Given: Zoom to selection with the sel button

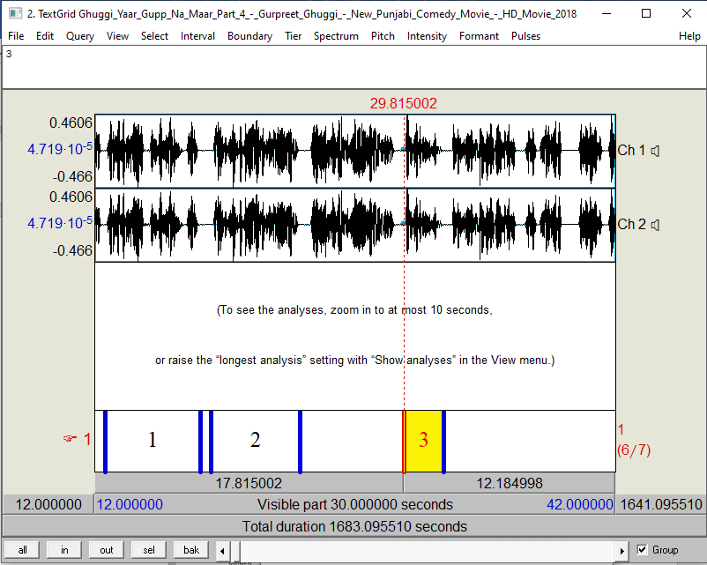Looking at the screenshot, I should click(x=147, y=549).
